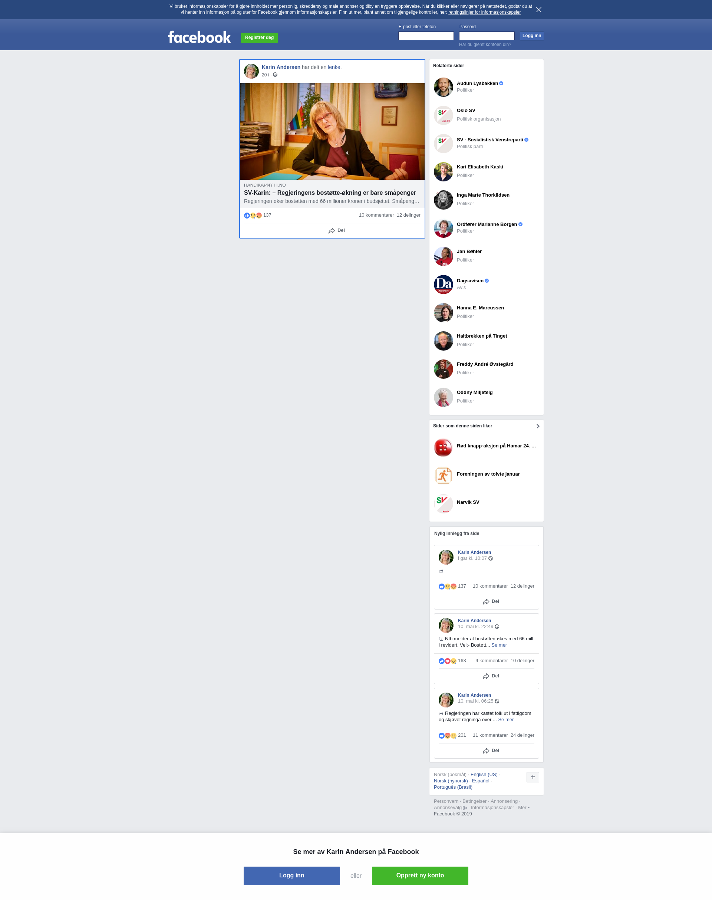Open Foreningen av tolvte januar icon
This screenshot has width=712, height=900.
[443, 476]
